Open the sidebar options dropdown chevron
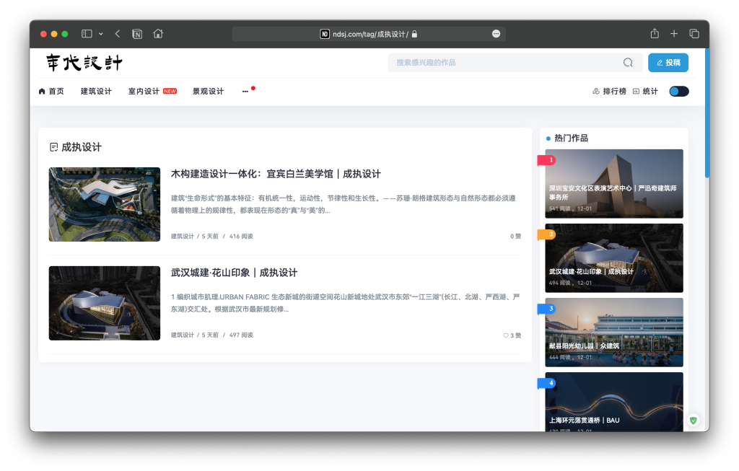Screen dimensions: 739x471 click(x=101, y=34)
